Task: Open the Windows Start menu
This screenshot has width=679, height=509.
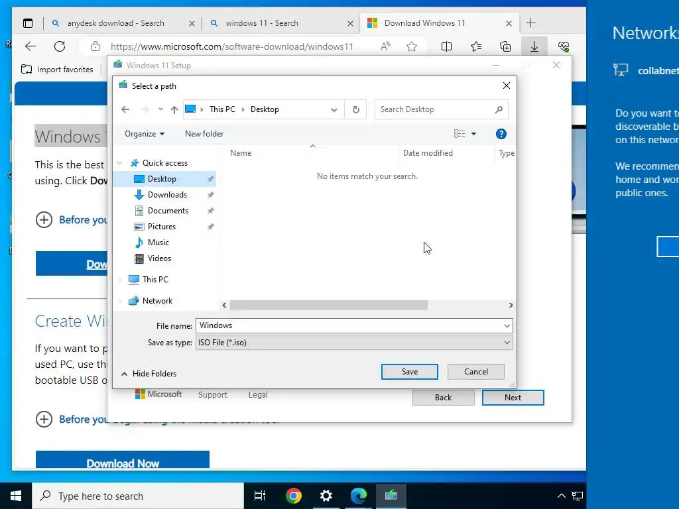Action: click(16, 496)
